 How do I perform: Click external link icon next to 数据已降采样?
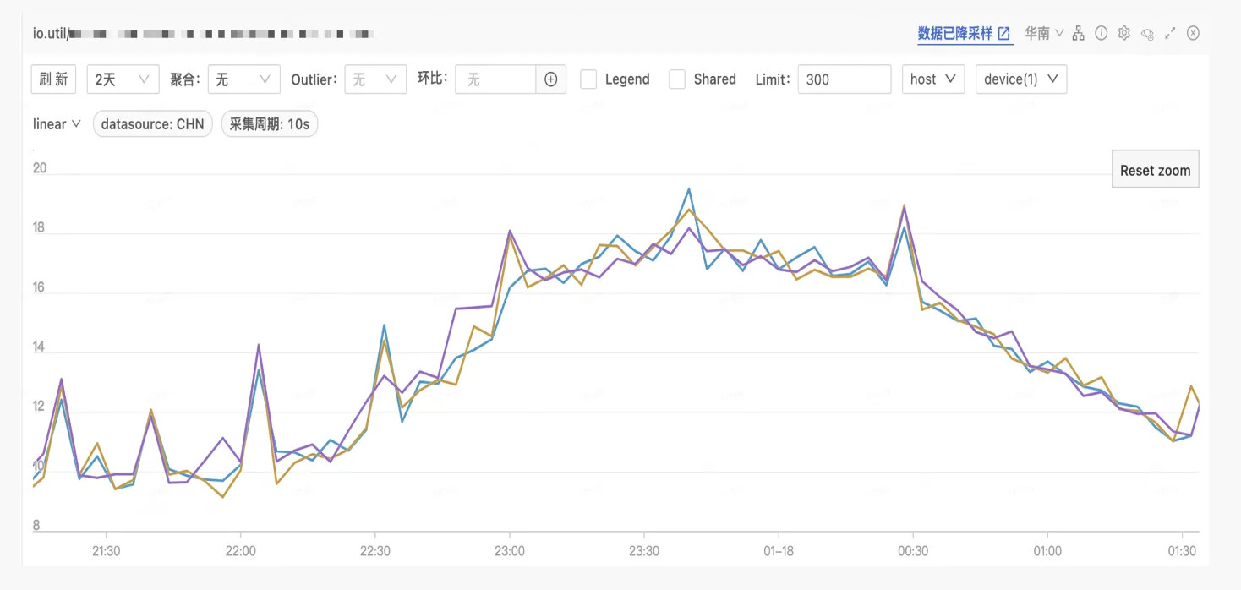click(x=1004, y=34)
